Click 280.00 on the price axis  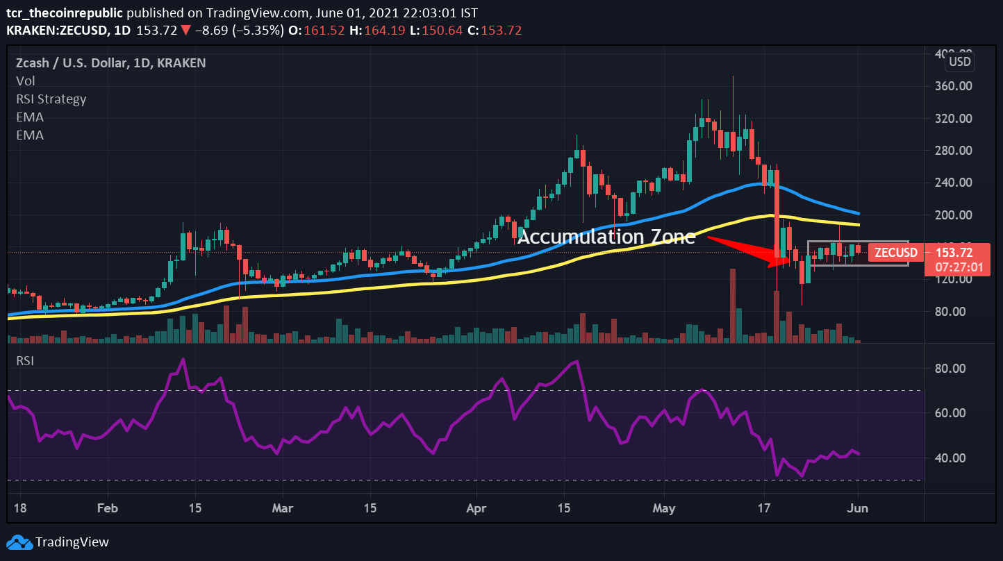point(954,151)
